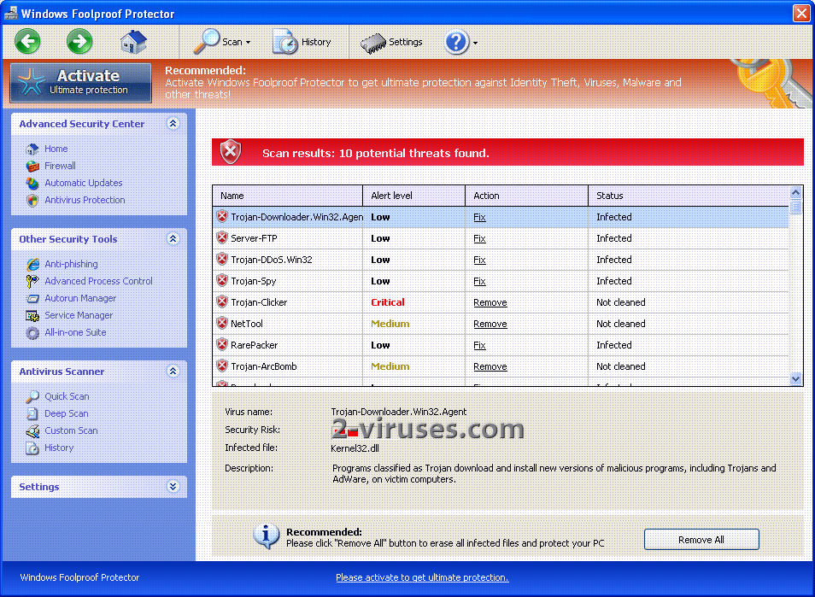The width and height of the screenshot is (815, 597).
Task: Click the Firewall icon in the sidebar
Action: (x=32, y=167)
